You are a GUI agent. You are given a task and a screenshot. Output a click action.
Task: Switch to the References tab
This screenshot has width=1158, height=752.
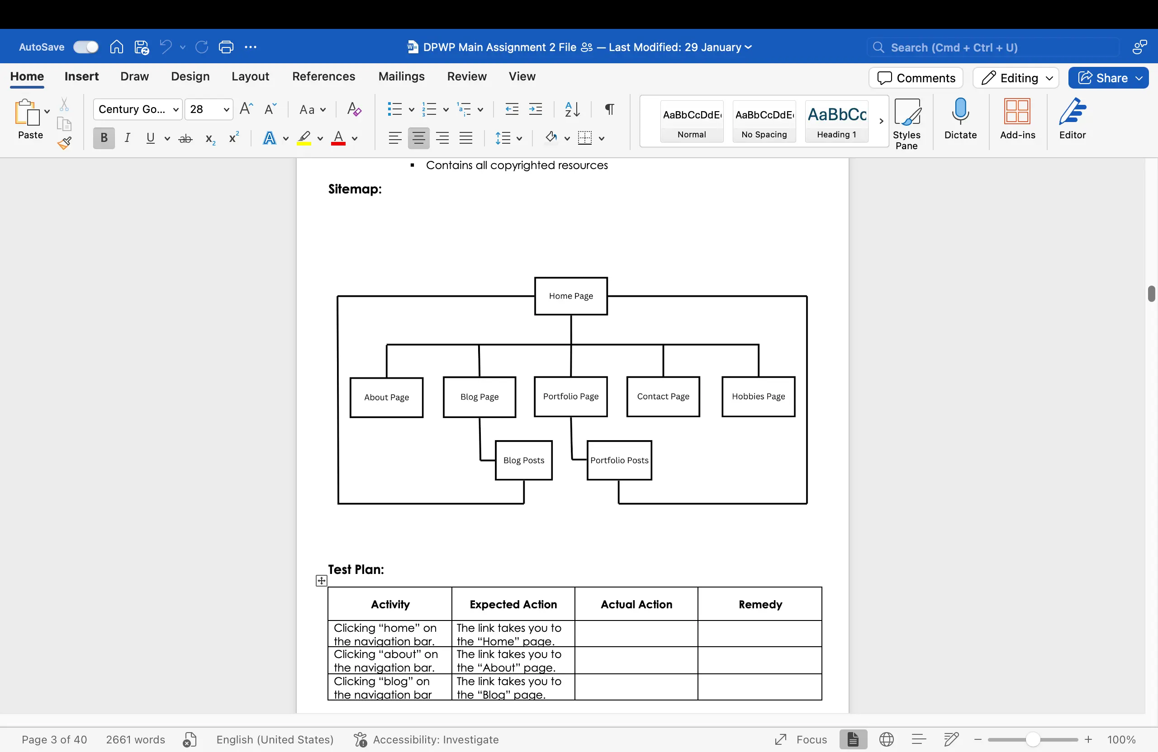[x=323, y=76]
